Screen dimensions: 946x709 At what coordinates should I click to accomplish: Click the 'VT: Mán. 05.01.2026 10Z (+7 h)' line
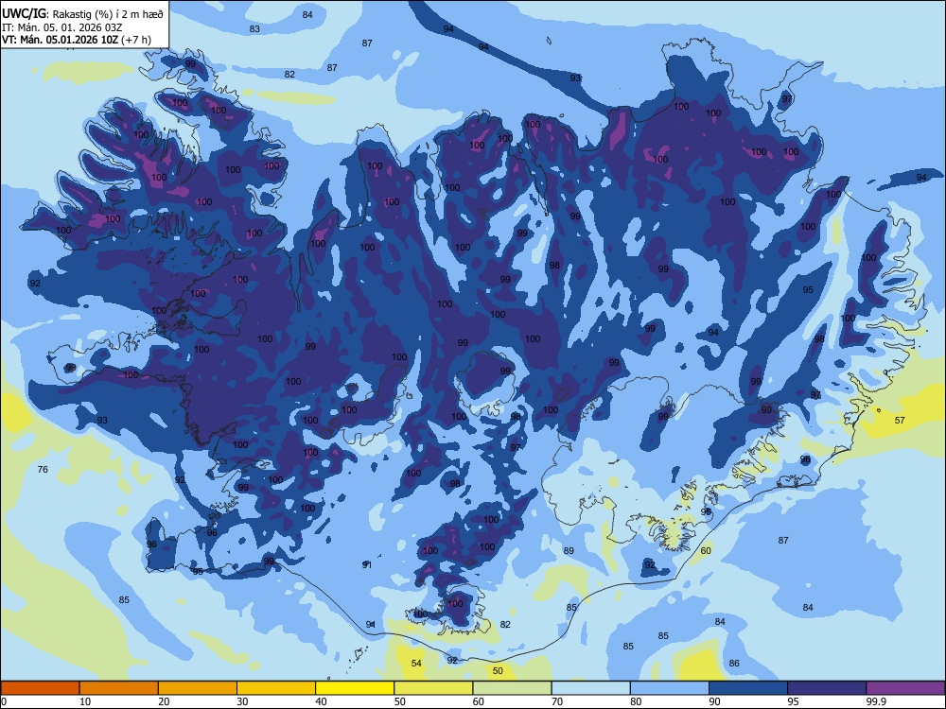77,40
